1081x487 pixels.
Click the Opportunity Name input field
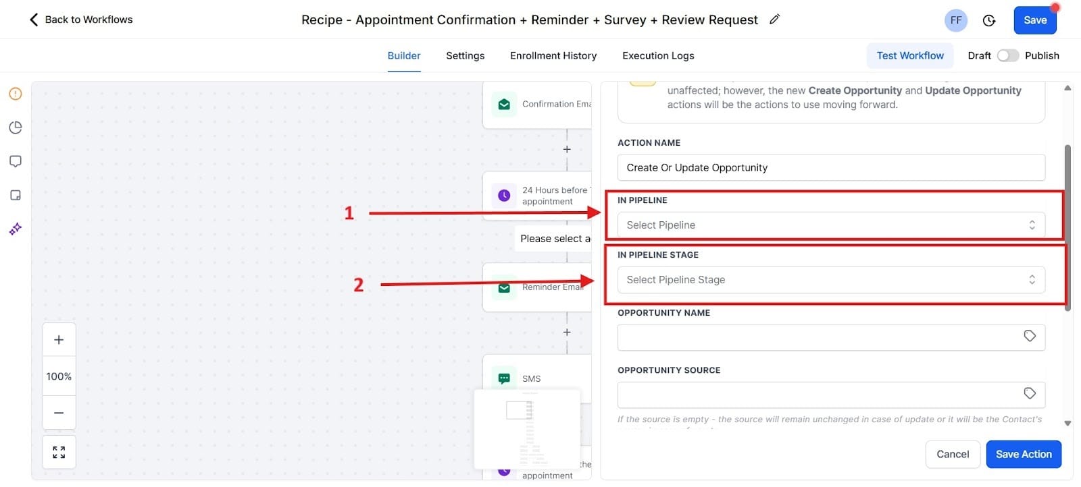click(811, 336)
